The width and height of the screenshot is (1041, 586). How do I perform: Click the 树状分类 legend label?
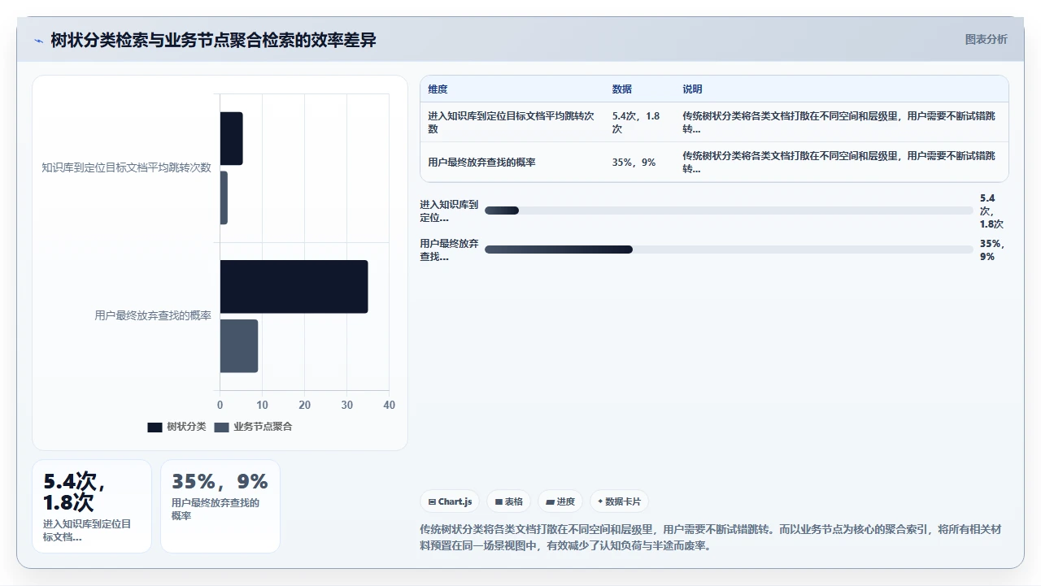186,428
